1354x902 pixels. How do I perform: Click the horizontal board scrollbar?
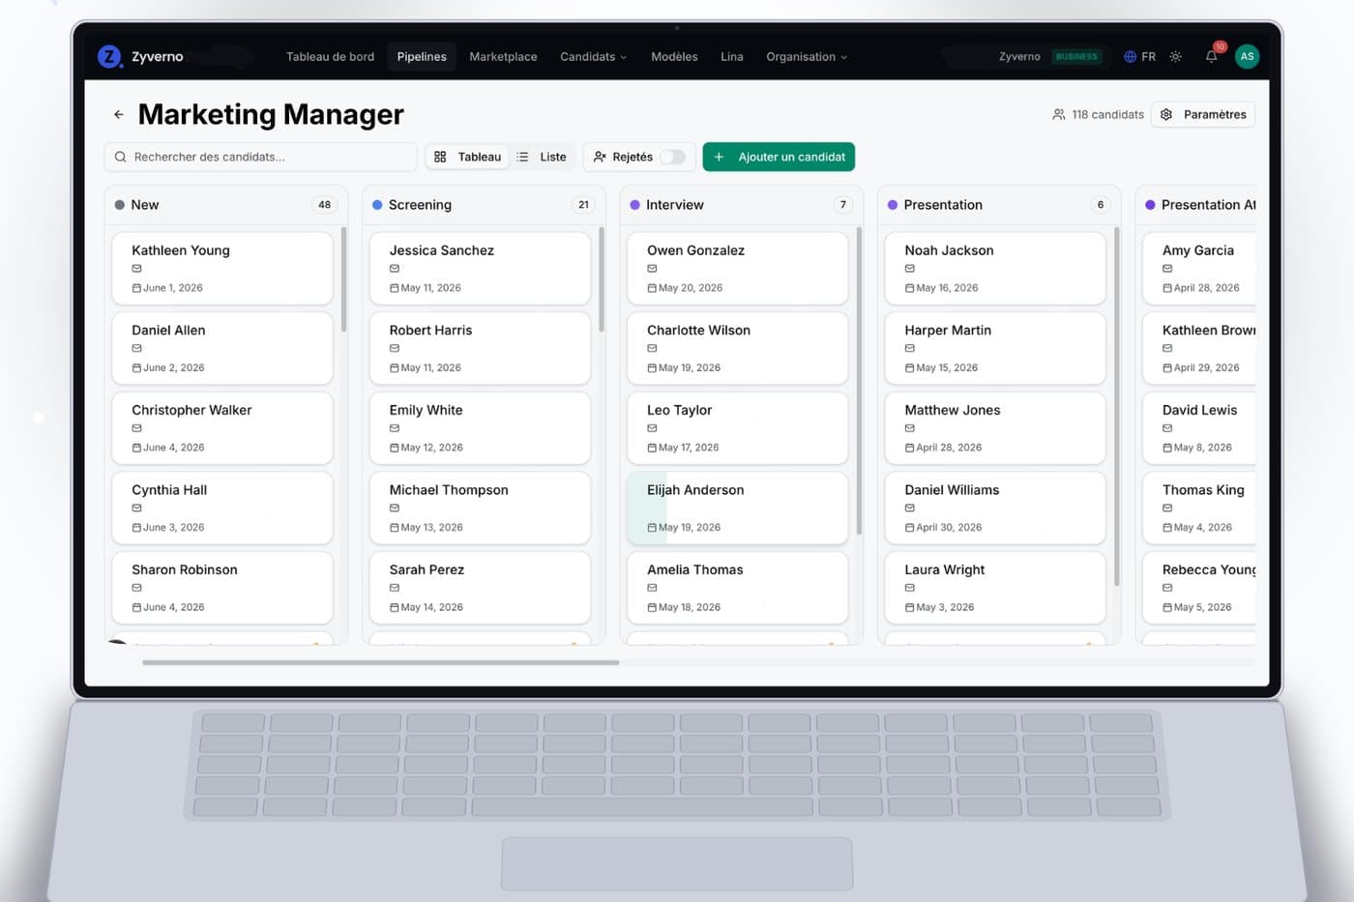pos(380,662)
